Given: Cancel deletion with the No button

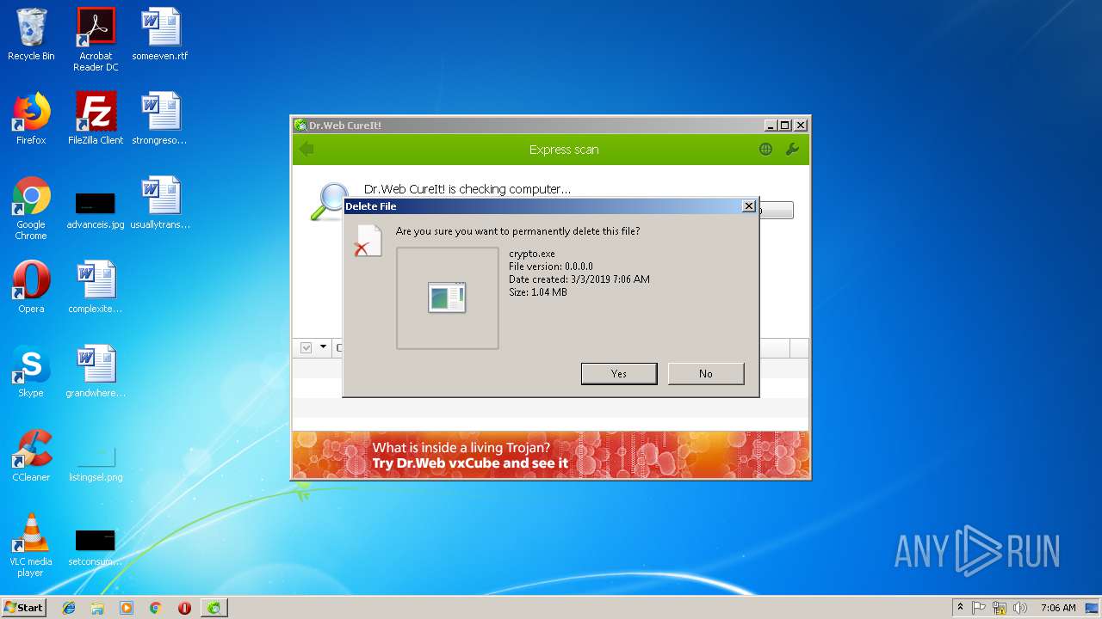Looking at the screenshot, I should click(x=706, y=373).
